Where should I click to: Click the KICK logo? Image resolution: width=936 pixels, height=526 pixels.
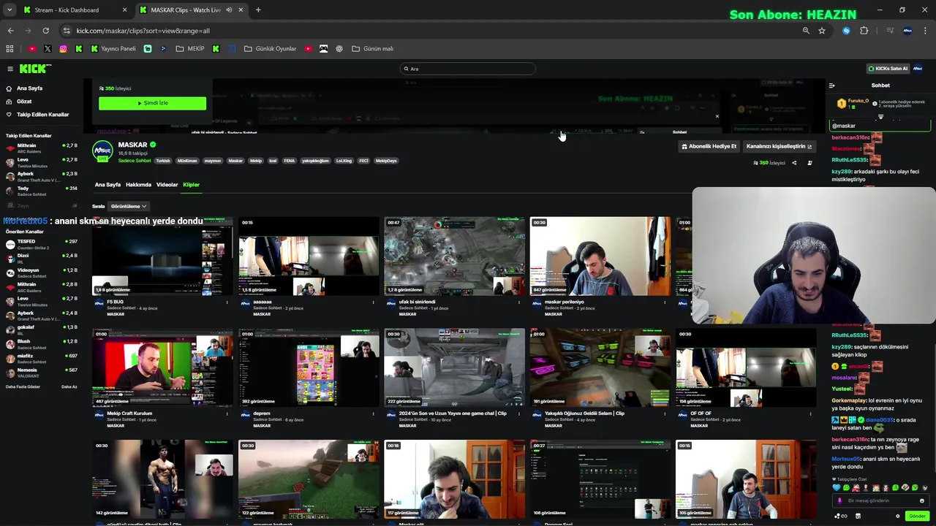point(35,69)
